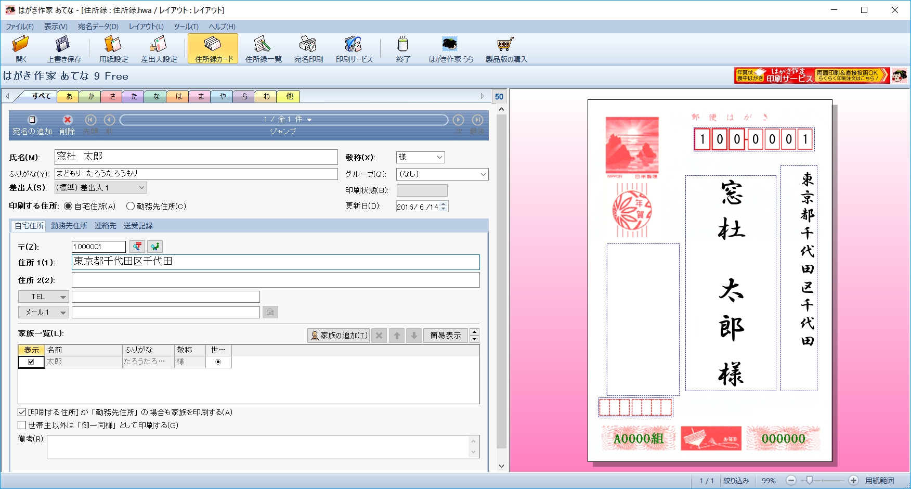911x489 pixels.
Task: Click the ふりがな(Y) field
Action: [x=196, y=174]
